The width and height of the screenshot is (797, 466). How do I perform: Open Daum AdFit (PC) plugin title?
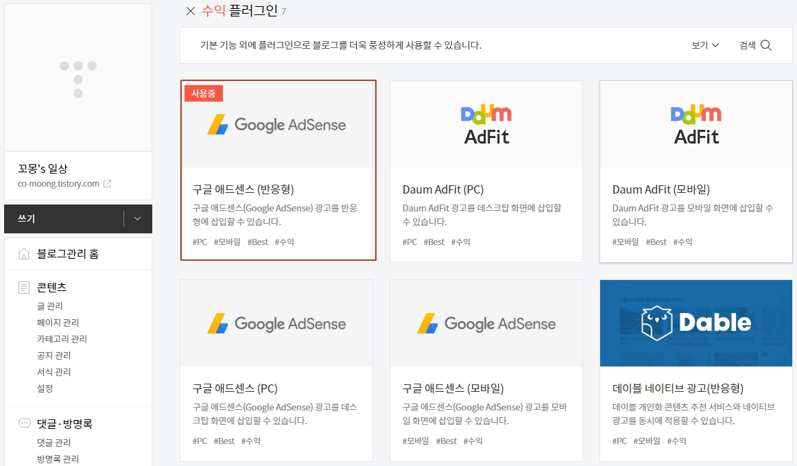tap(442, 189)
